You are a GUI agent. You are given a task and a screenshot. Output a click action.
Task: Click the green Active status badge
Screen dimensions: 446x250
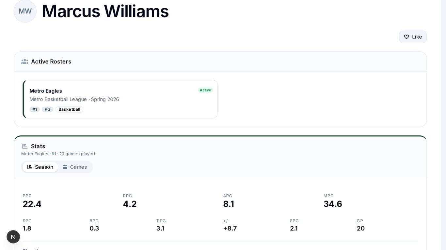205,90
